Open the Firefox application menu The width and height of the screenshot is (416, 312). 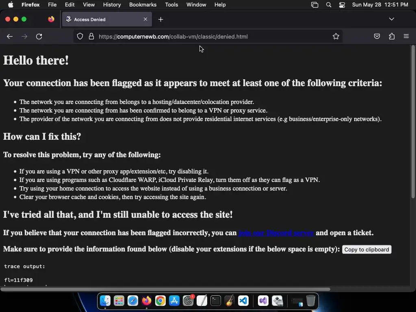click(30, 4)
